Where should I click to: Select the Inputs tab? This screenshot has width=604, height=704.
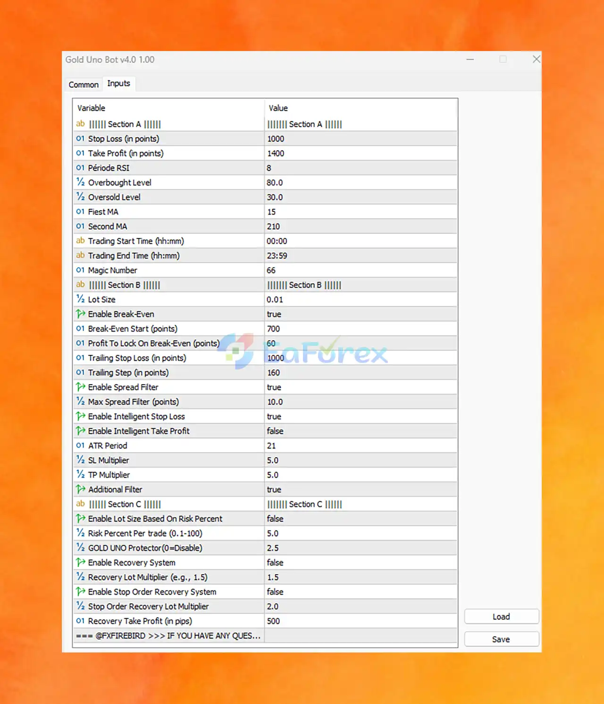(x=118, y=83)
